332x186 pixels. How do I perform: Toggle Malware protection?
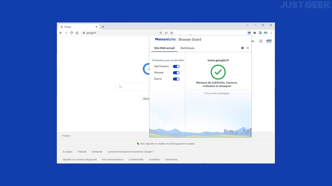tap(176, 73)
